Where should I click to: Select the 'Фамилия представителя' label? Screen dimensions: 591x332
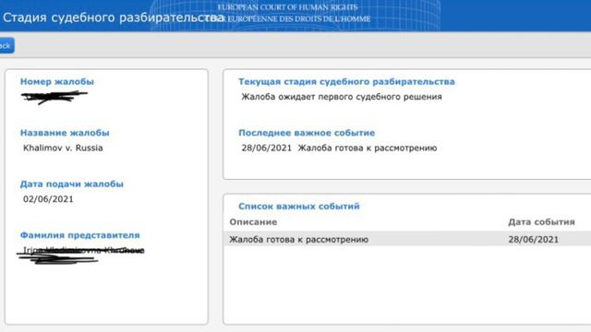(x=80, y=235)
